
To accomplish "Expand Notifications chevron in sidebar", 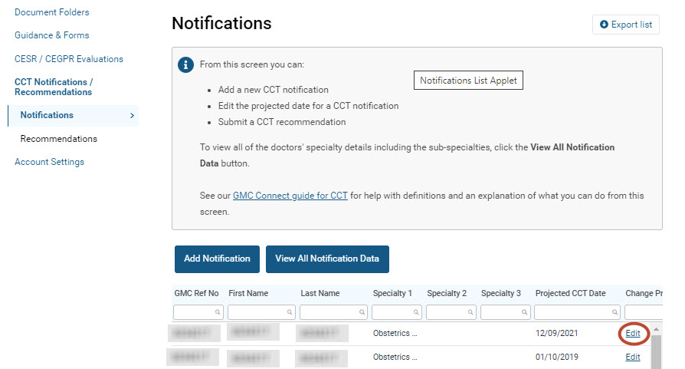I will pyautogui.click(x=132, y=115).
